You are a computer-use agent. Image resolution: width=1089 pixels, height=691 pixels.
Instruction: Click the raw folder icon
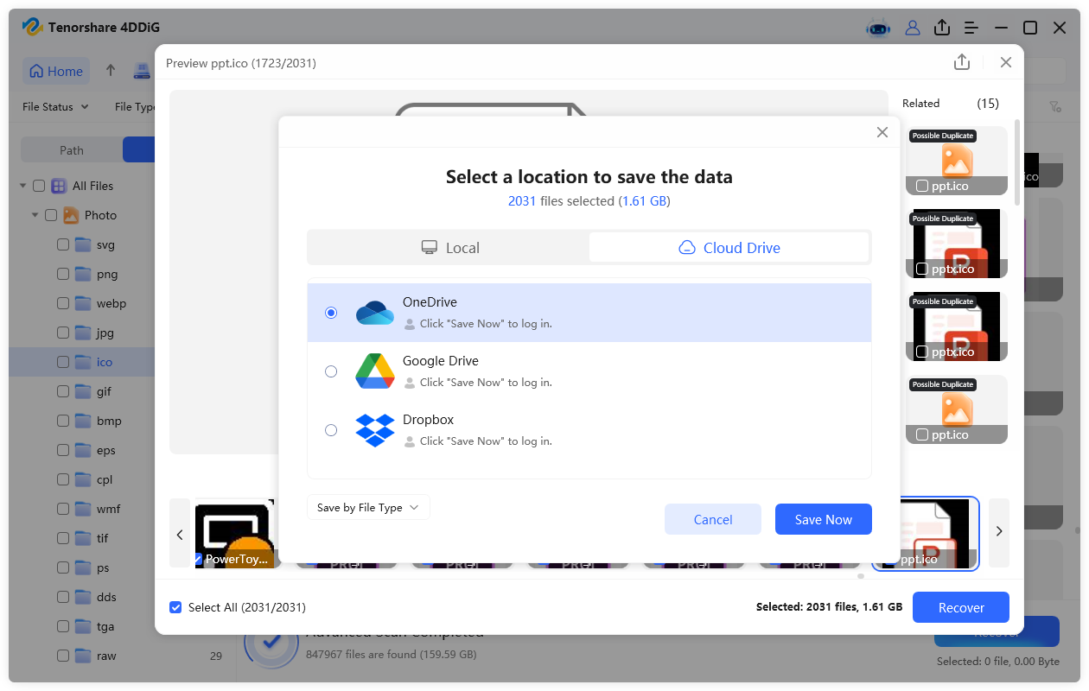click(83, 656)
